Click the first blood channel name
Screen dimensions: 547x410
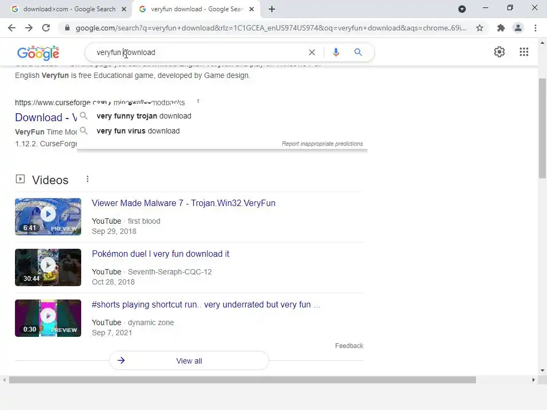click(144, 221)
